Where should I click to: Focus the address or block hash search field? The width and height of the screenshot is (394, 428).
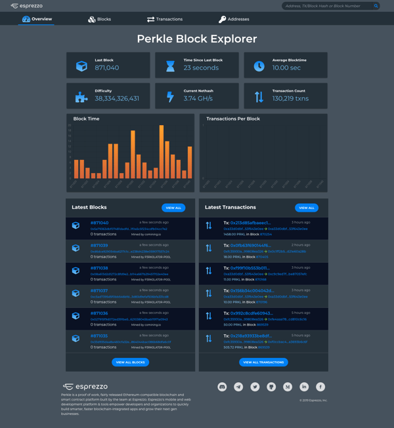(327, 6)
